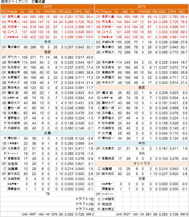The image size is (189, 217).
Task: Select the 片岡治大 player cell
Action: click(x=108, y=52)
